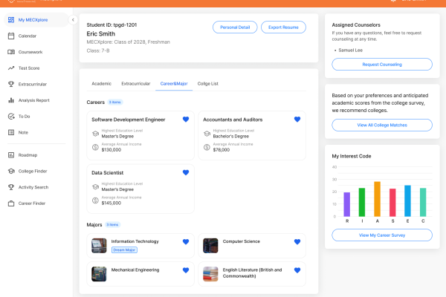This screenshot has width=446, height=297.
Task: Open the Activity Search trophy icon
Action: (x=11, y=187)
